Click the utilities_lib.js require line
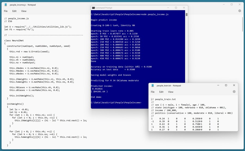Viewport: 245px width, 151px height. point(38,27)
